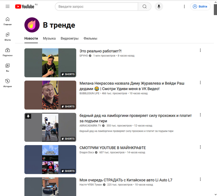The height and width of the screenshot is (196, 217).
Task: Click the trending flame channel icon
Action: point(32,25)
